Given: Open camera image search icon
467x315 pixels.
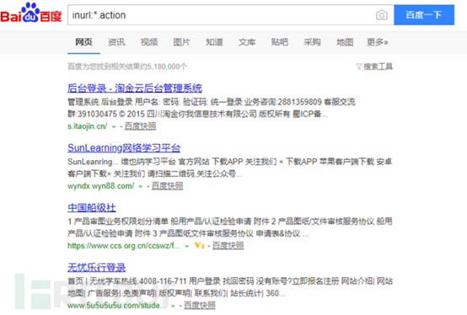Looking at the screenshot, I should (382, 15).
